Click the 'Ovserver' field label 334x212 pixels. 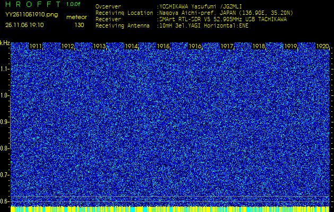coord(108,6)
